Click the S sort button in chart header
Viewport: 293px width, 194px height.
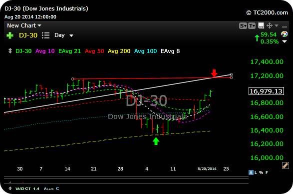pyautogui.click(x=243, y=26)
